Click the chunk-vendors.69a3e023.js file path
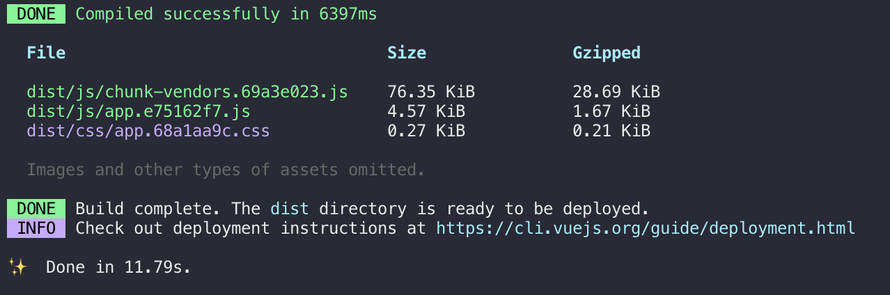The height and width of the screenshot is (295, 890). pyautogui.click(x=187, y=92)
